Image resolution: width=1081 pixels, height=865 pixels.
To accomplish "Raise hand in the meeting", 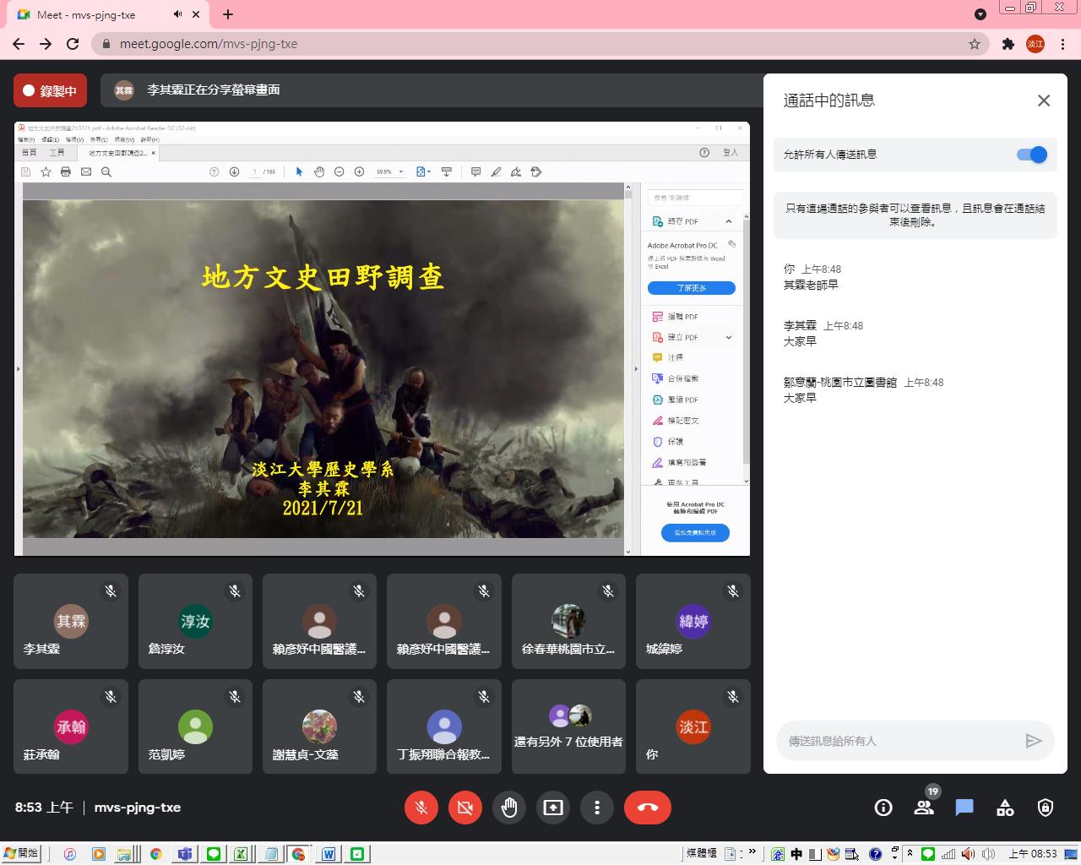I will [x=509, y=808].
